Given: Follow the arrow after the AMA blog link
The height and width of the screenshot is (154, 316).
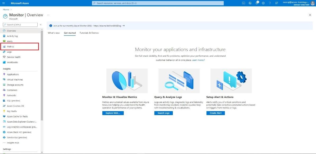Looking at the screenshot, I should 124,26.
